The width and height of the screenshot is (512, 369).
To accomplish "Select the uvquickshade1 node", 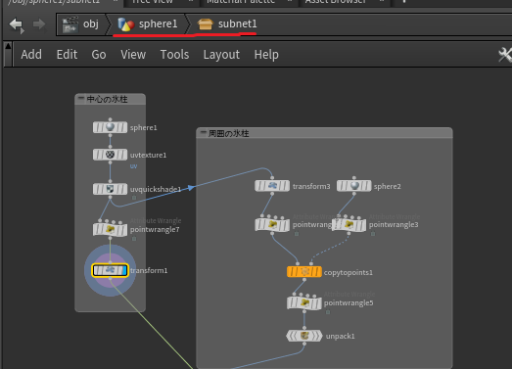I will point(110,189).
